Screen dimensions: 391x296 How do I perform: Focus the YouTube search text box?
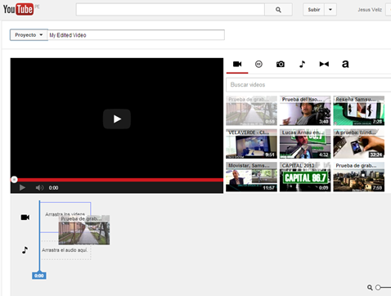click(170, 10)
